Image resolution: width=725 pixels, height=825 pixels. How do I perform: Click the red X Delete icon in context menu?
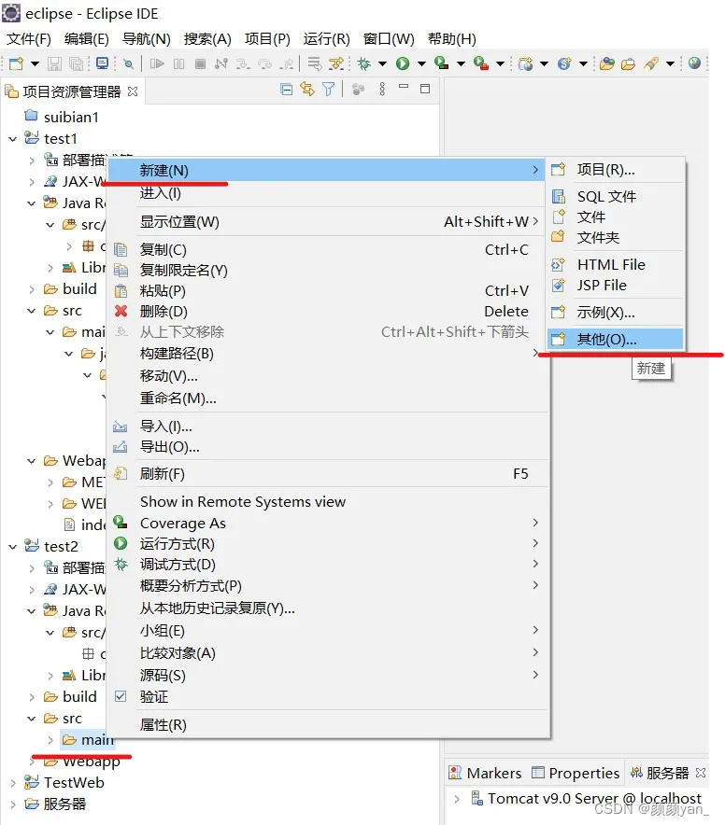[x=121, y=311]
